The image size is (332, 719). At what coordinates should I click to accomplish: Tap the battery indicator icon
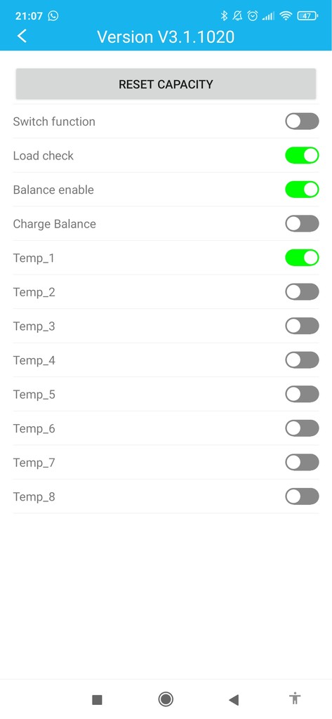pos(307,16)
